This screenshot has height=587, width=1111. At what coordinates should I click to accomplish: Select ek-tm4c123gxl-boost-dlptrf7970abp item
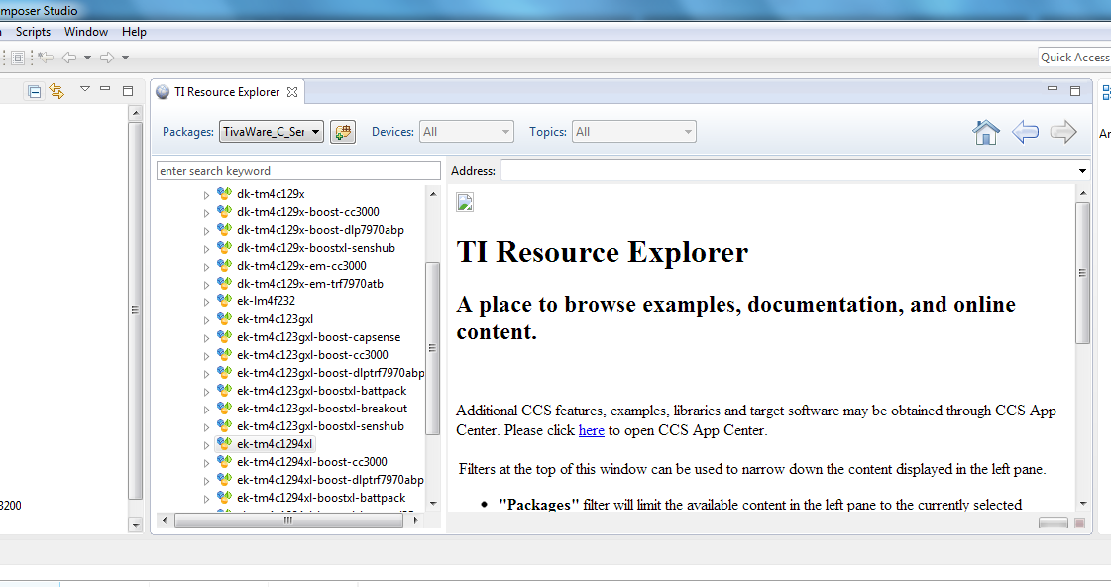(x=331, y=372)
